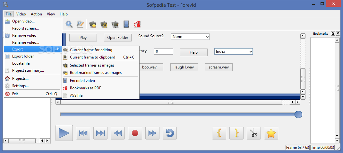Choose Bookmarks as PDF

click(100, 88)
